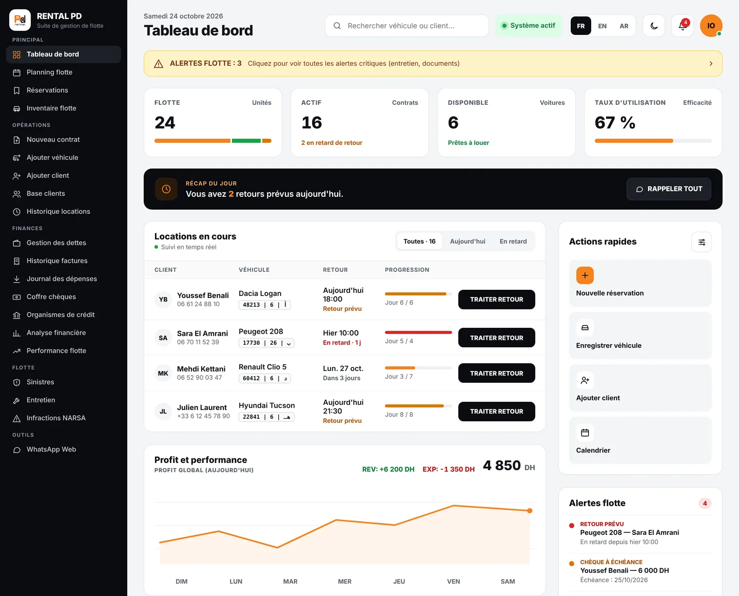Click the Entretien wrench icon

coord(16,400)
